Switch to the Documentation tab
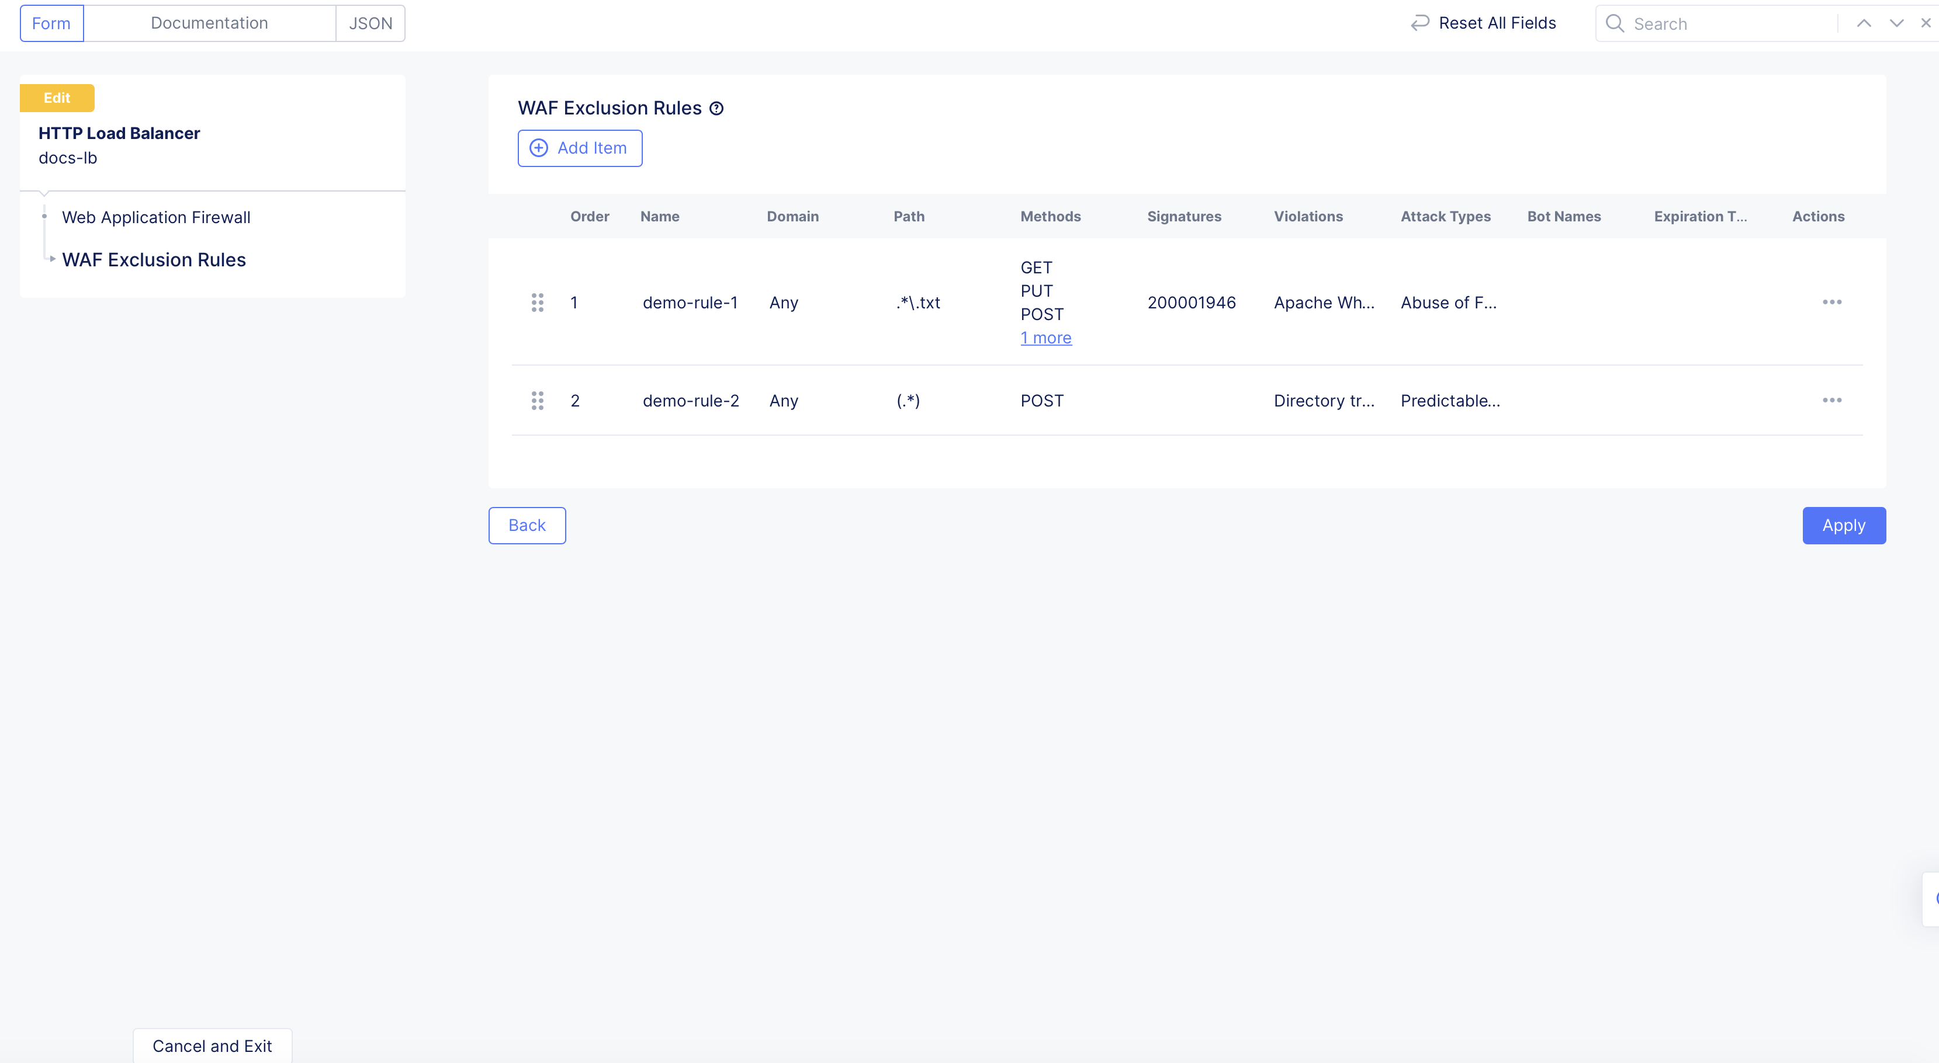This screenshot has height=1063, width=1939. point(209,23)
